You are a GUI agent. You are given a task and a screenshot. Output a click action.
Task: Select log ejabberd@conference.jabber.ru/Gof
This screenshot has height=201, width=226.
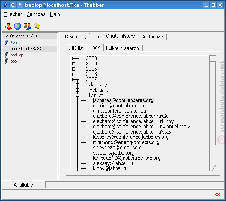[x=131, y=116]
